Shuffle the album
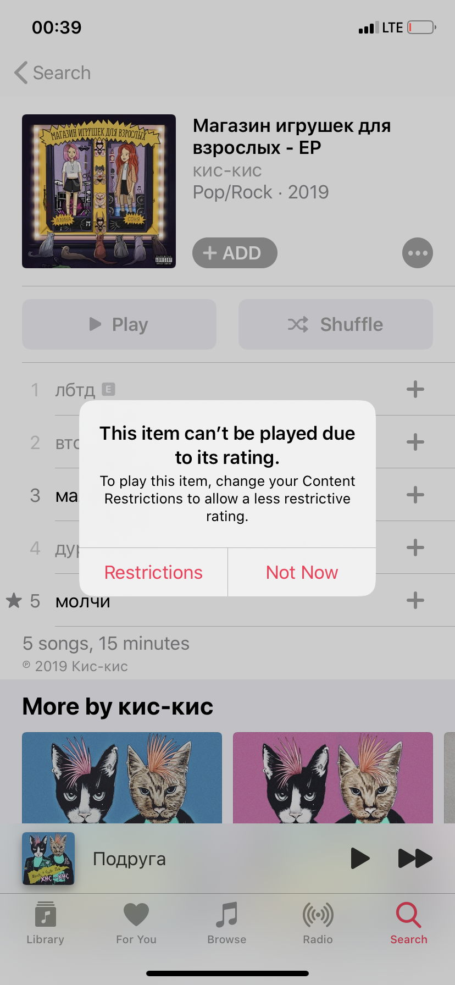This screenshot has width=455, height=985. [x=336, y=324]
